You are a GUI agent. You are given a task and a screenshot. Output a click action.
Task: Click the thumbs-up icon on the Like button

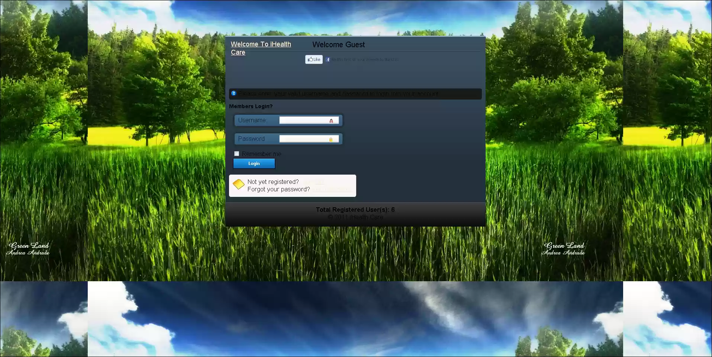tap(310, 59)
